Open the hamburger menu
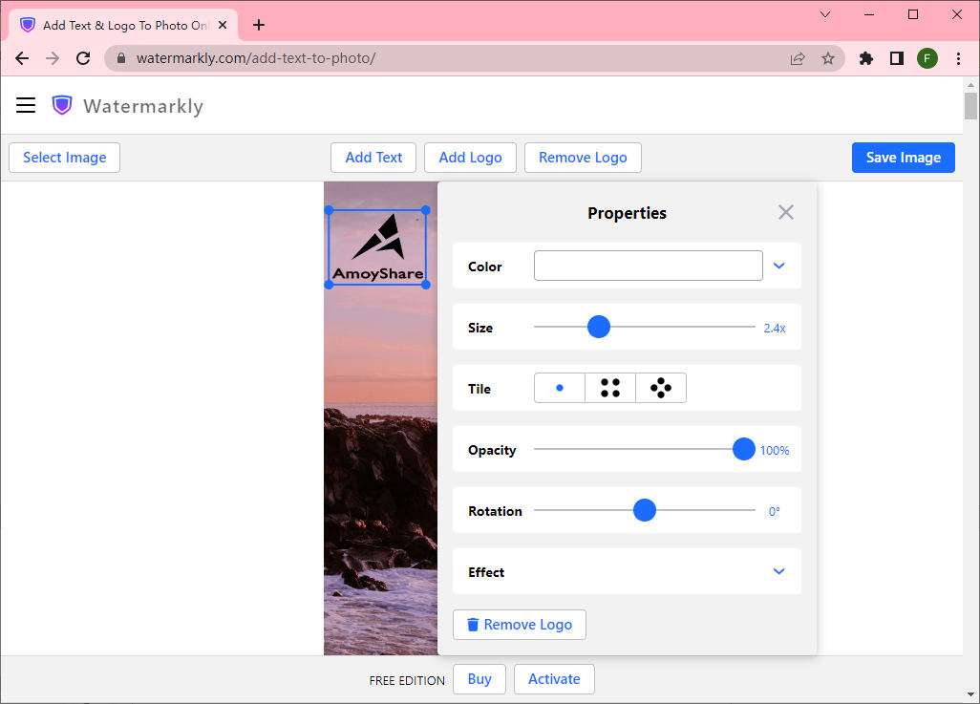Screen dimensions: 980x704 tap(26, 106)
